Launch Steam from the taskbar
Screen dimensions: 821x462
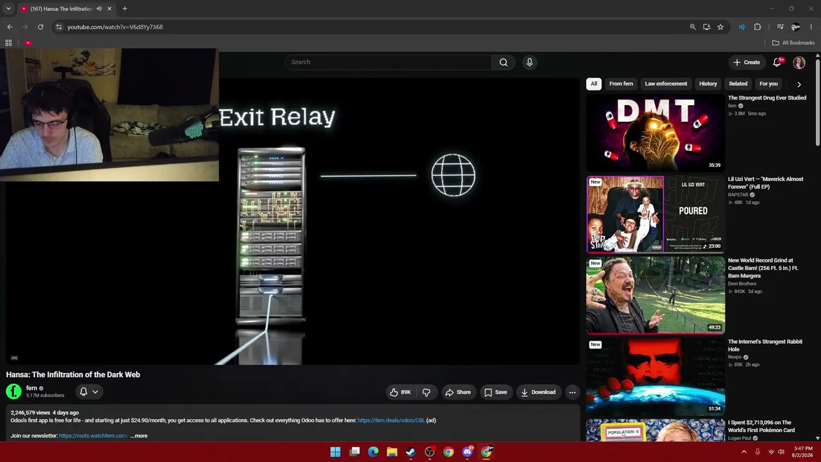[410, 452]
